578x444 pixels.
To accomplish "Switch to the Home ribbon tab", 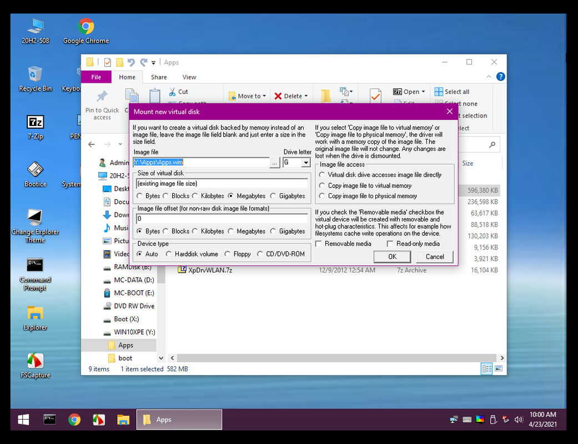I will (127, 77).
